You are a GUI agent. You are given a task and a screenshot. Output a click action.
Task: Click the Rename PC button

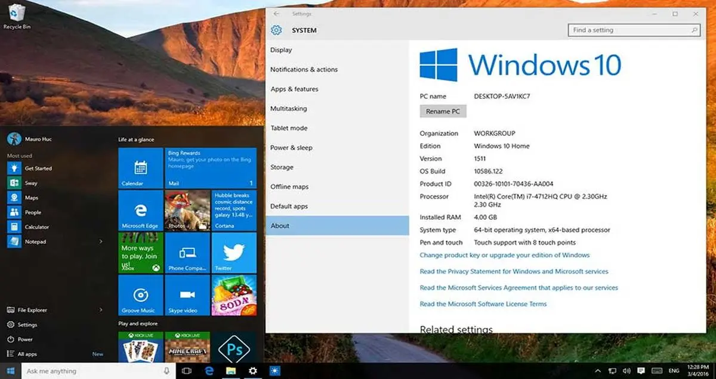[x=443, y=111]
